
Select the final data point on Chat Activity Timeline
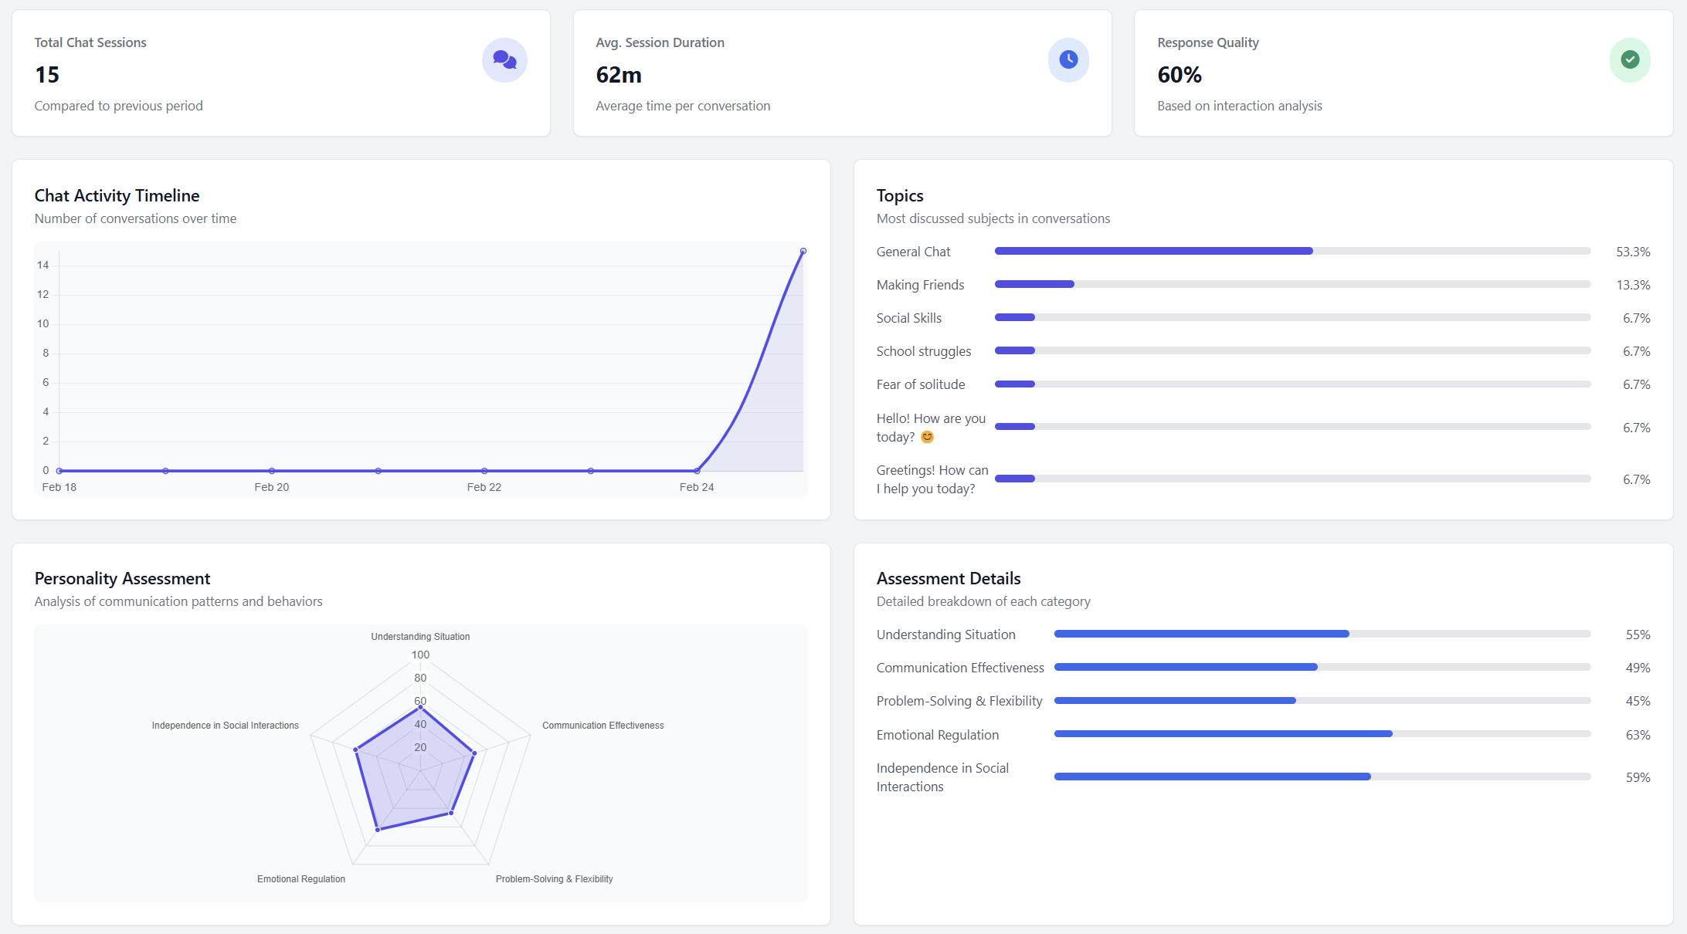click(803, 251)
